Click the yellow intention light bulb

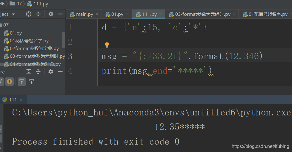point(107,45)
